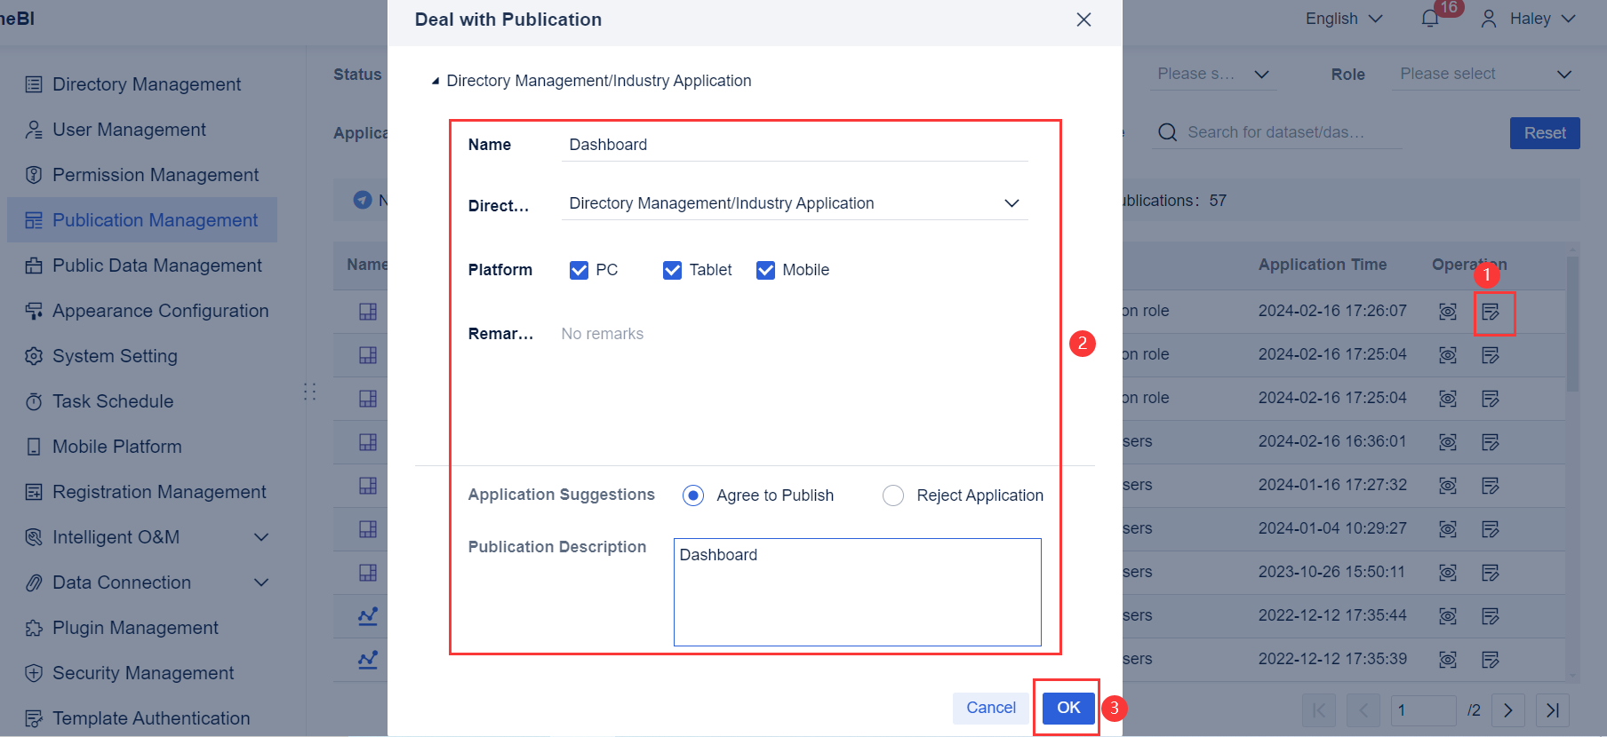
Task: Collapse Directory Management/Industry Application section triangle
Action: [436, 81]
